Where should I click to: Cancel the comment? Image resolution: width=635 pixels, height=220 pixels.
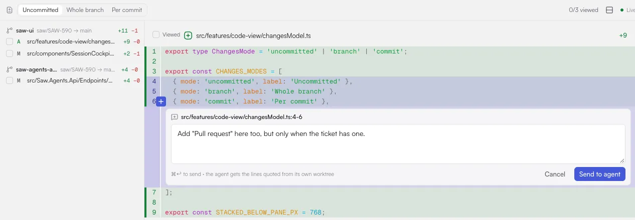coord(555,174)
